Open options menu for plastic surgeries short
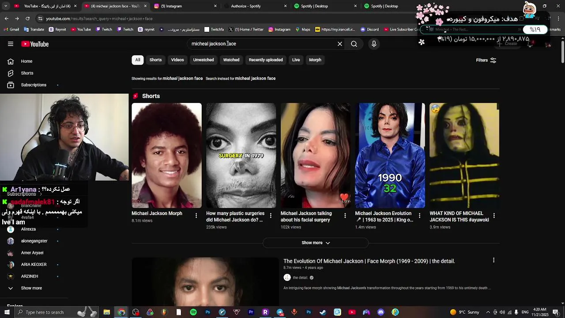The width and height of the screenshot is (565, 318). (x=271, y=216)
